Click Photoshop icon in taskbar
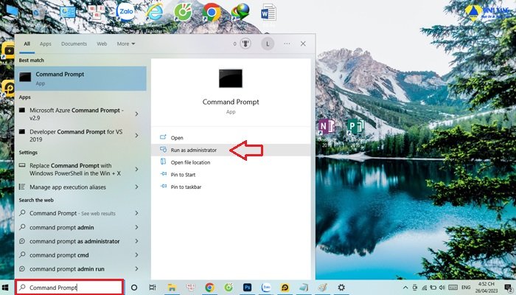 248,287
